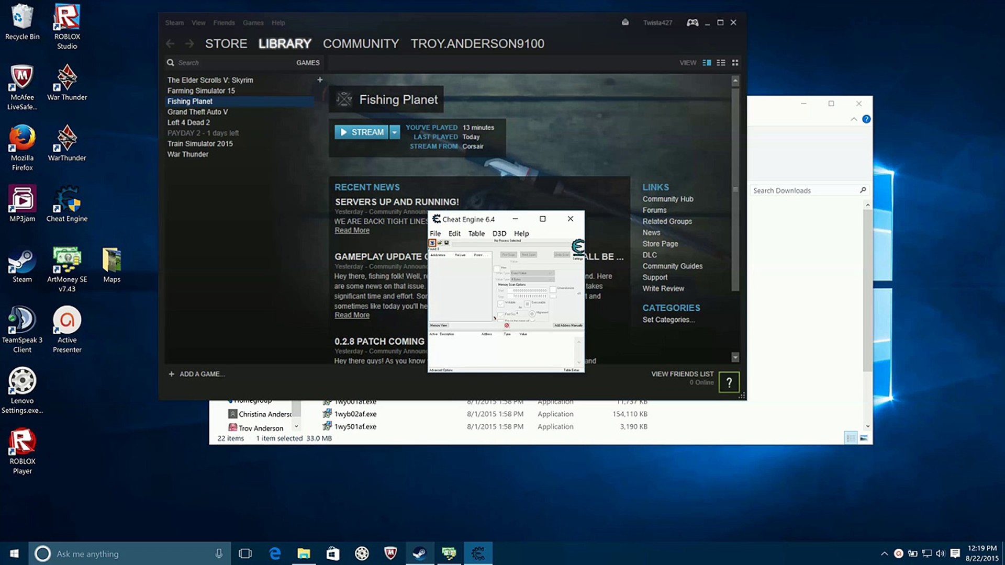Screen dimensions: 1005x565
Task: Switch Steam library to list view
Action: click(x=721, y=63)
